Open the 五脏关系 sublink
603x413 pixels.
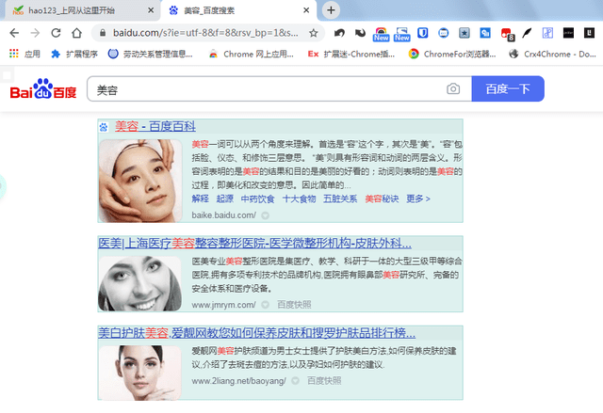click(340, 199)
